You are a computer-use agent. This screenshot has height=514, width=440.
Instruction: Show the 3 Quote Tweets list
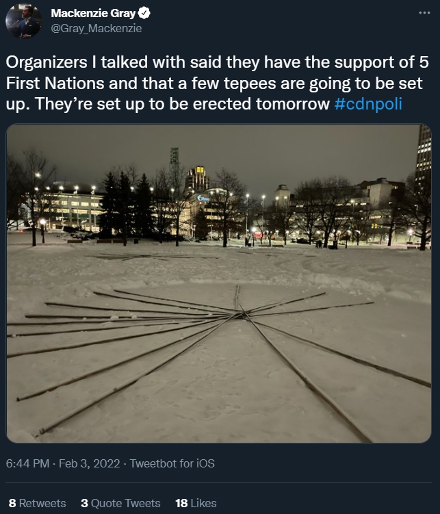click(x=120, y=503)
